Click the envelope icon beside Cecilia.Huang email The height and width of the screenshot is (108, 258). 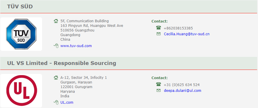159,34
